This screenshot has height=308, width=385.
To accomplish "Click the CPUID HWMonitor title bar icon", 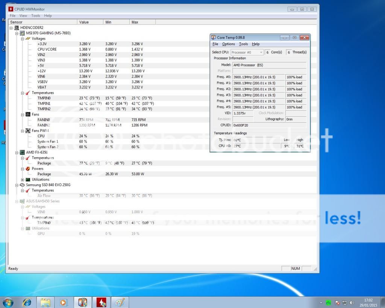I will 11,9.
